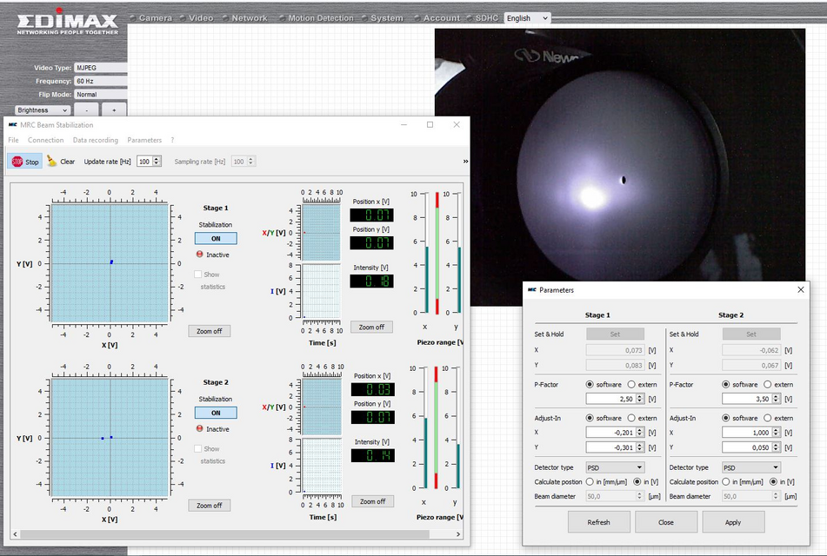Click Stage 2 Adjust-In Y spinner
Image resolution: width=827 pixels, height=556 pixels.
click(x=776, y=447)
